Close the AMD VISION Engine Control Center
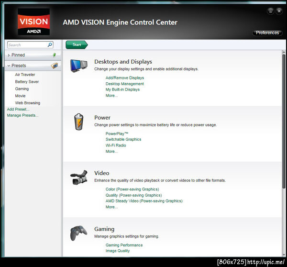This screenshot has width=287, height=267. [x=279, y=11]
